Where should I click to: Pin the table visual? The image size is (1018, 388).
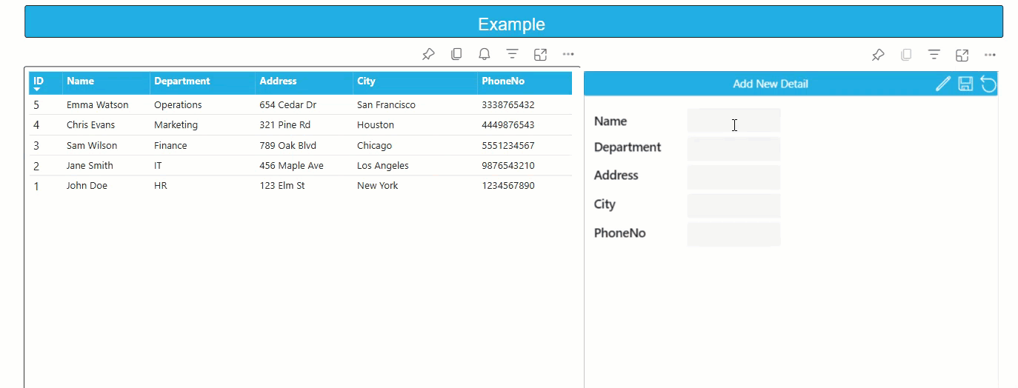428,54
